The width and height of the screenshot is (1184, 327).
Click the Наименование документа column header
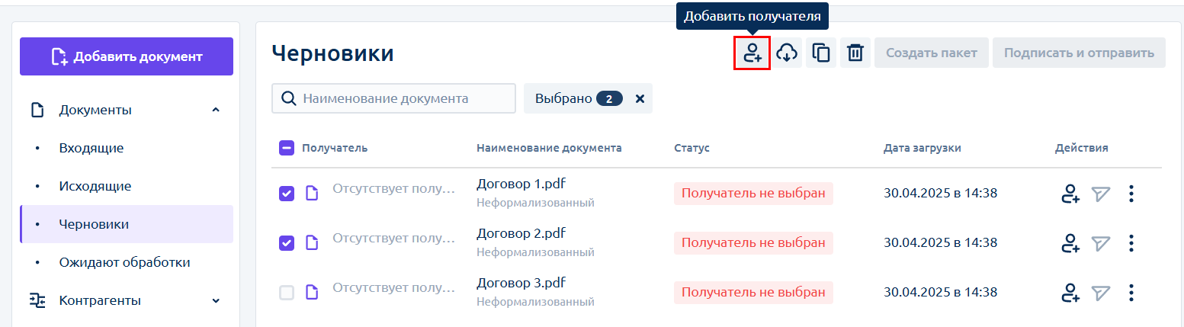[x=549, y=148]
